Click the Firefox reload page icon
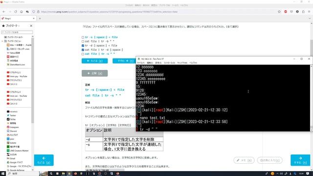This screenshot has width=313, height=176. (16, 12)
